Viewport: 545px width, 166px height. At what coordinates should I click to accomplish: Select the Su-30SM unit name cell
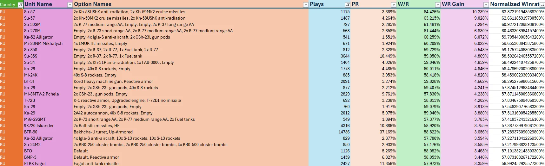point(48,24)
